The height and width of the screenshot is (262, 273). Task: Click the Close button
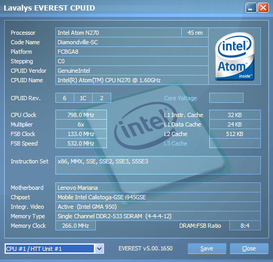coord(249,248)
